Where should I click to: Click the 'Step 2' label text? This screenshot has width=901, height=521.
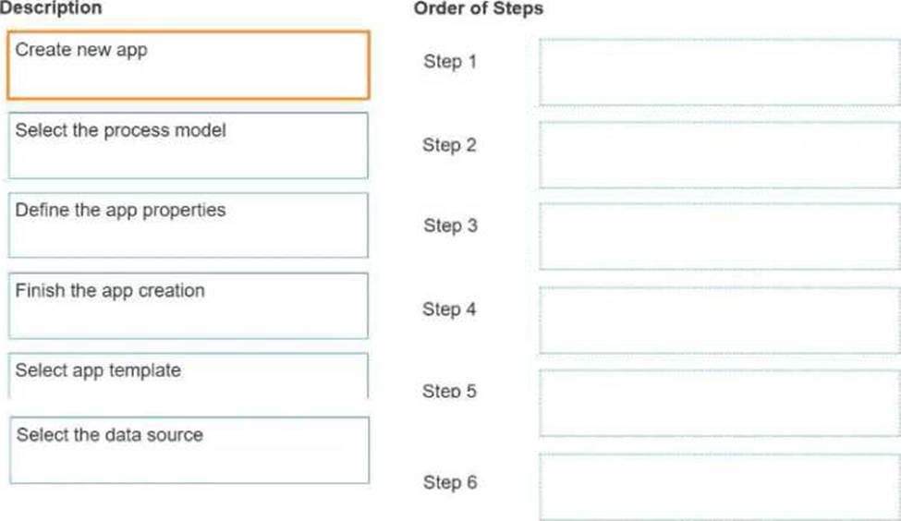click(x=449, y=145)
